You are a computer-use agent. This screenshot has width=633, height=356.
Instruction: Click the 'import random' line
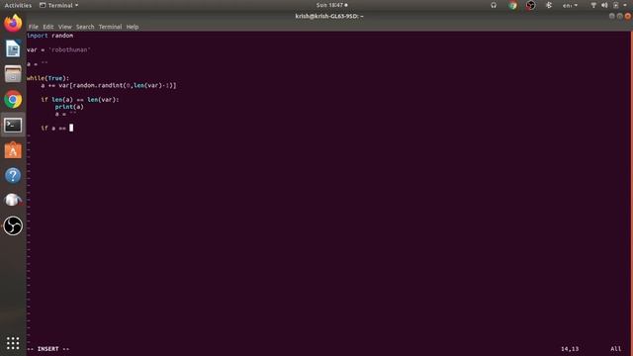(50, 36)
